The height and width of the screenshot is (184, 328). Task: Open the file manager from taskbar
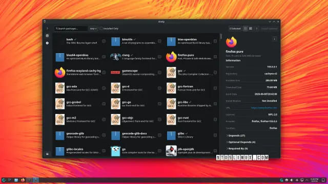click(x=16, y=180)
